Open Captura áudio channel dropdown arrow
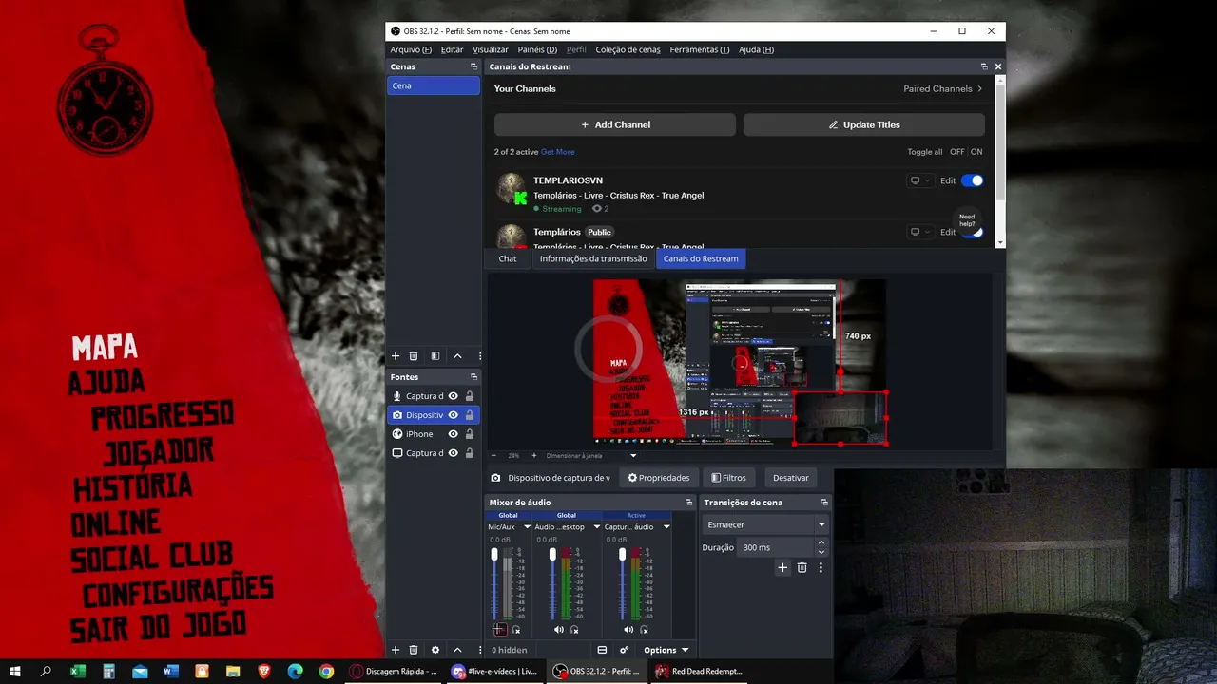The width and height of the screenshot is (1217, 684). [x=666, y=527]
